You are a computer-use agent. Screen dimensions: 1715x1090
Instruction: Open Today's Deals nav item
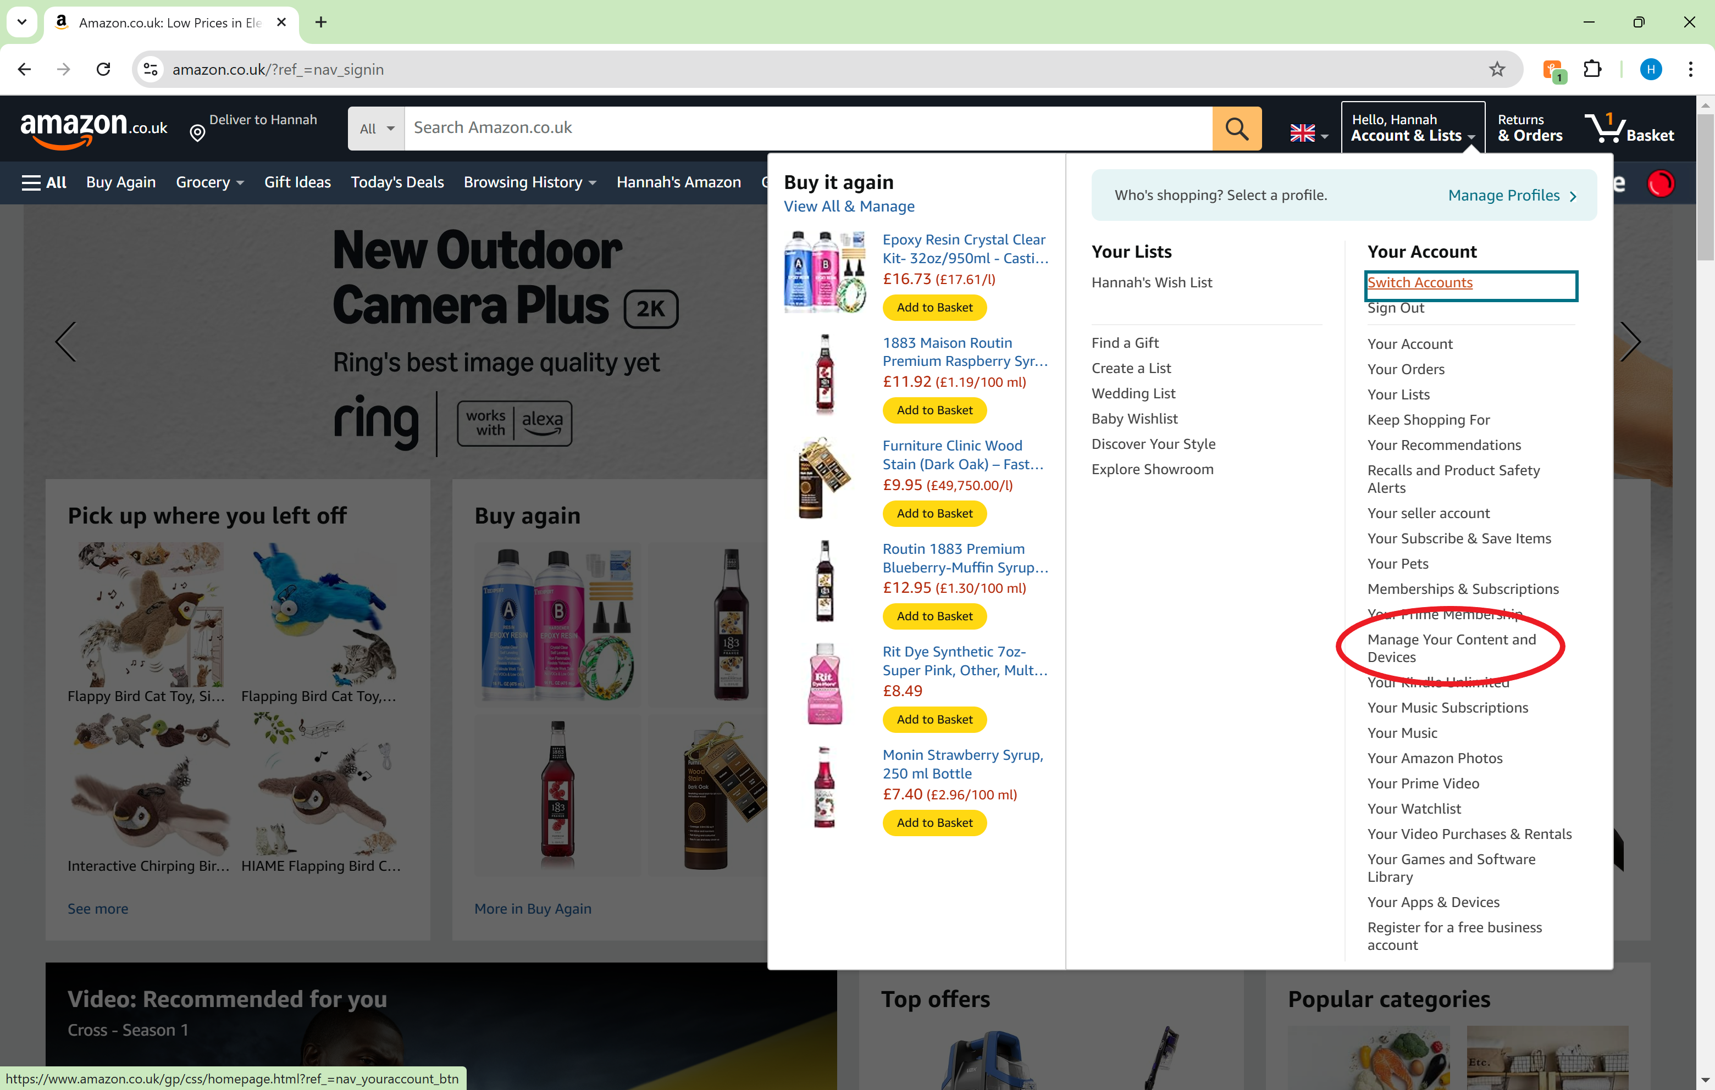point(397,182)
